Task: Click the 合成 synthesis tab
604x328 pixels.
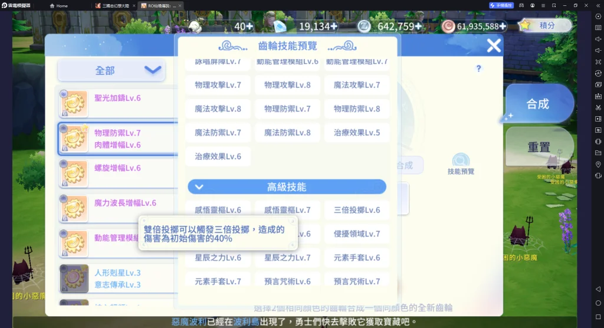Action: pyautogui.click(x=539, y=104)
